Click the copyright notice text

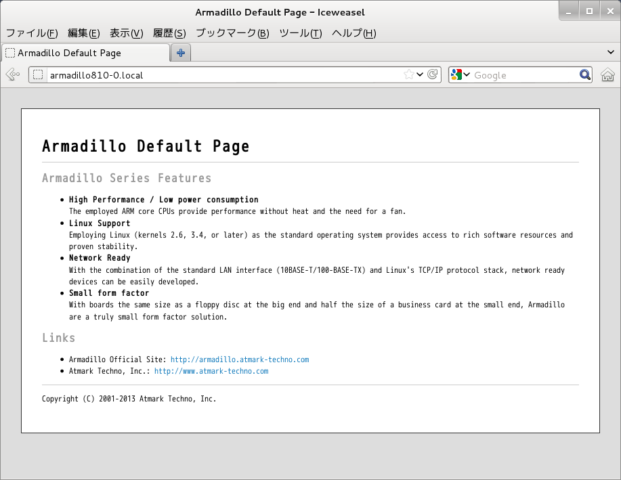[129, 399]
